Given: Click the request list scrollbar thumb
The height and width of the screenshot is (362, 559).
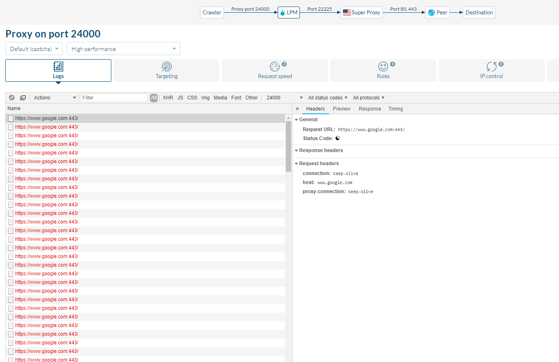Looking at the screenshot, I should click(x=288, y=146).
